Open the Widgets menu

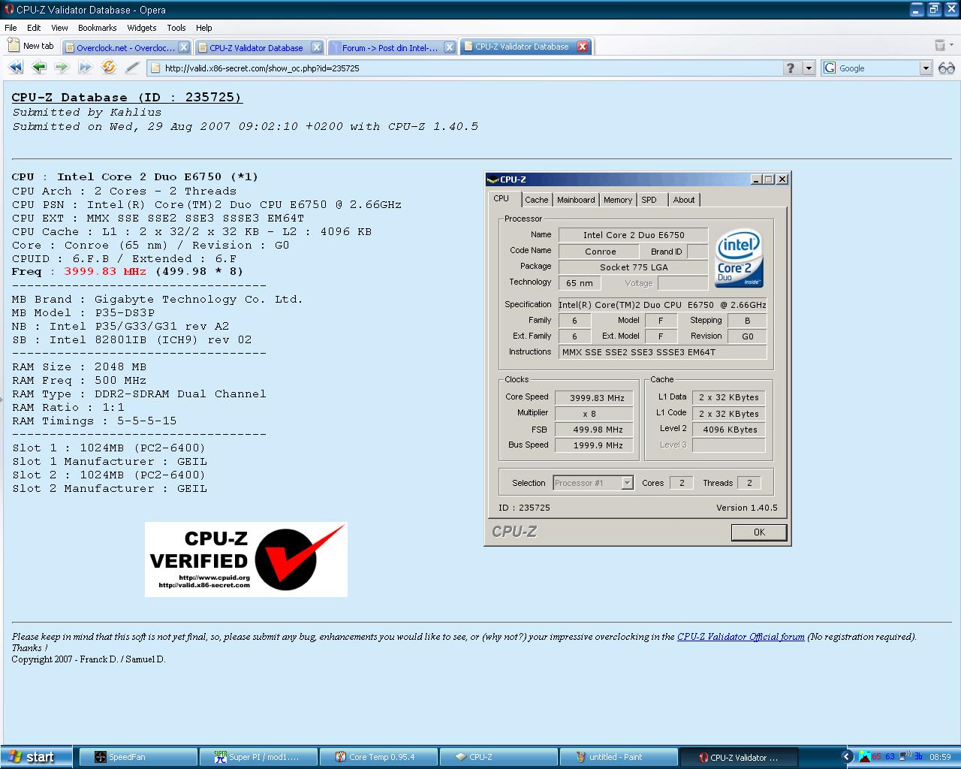(x=142, y=28)
